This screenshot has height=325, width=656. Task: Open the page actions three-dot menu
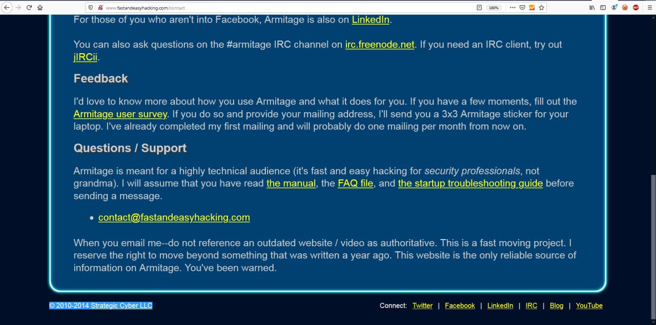point(512,8)
